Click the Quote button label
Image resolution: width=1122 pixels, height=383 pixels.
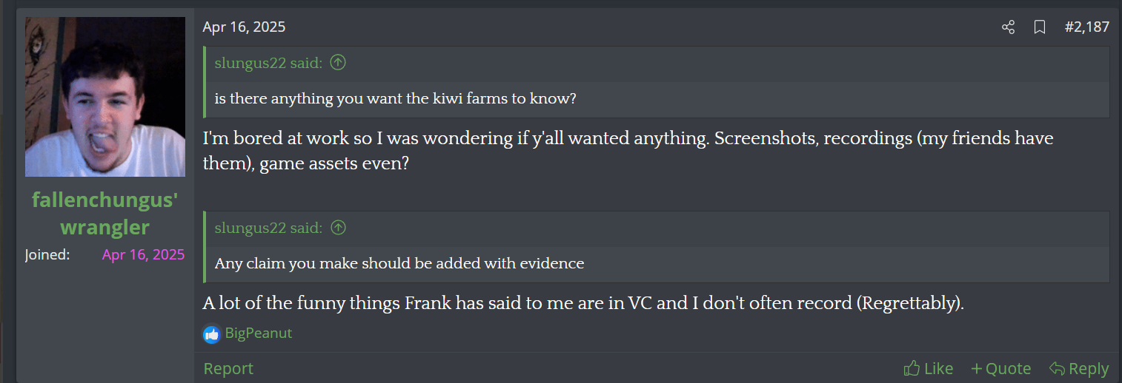pyautogui.click(x=1008, y=368)
